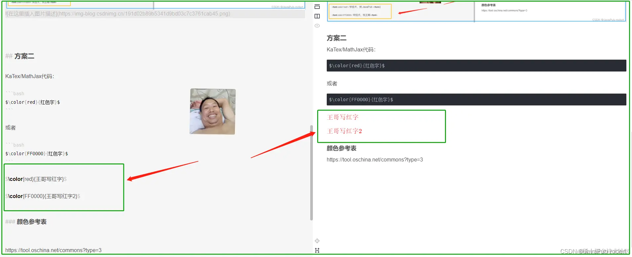Toggle the sync-scroll arrows icon
632x257 pixels.
click(317, 250)
